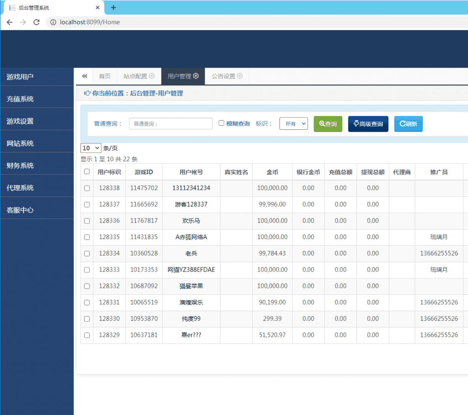Click the gold value 51,520.97
Viewport: 468px width, 415px height.
(272, 335)
